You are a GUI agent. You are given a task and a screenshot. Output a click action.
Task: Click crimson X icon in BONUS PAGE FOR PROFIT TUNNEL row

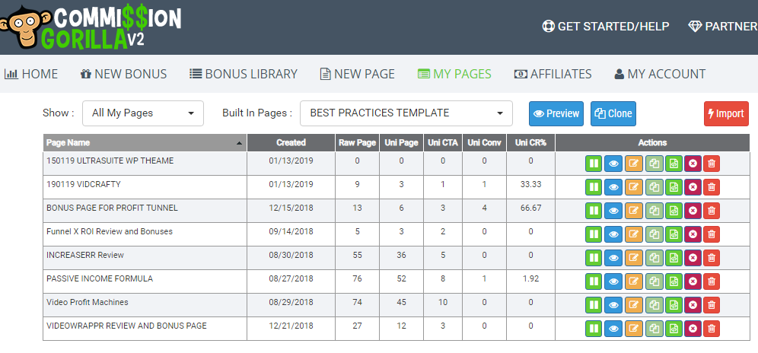click(693, 211)
